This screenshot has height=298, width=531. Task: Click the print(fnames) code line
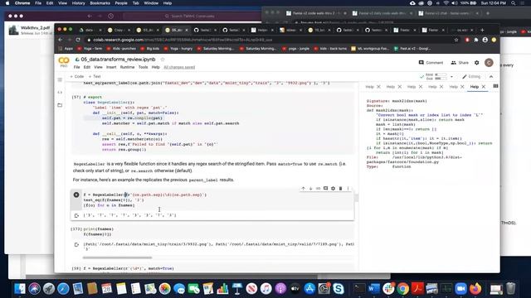tap(99, 229)
